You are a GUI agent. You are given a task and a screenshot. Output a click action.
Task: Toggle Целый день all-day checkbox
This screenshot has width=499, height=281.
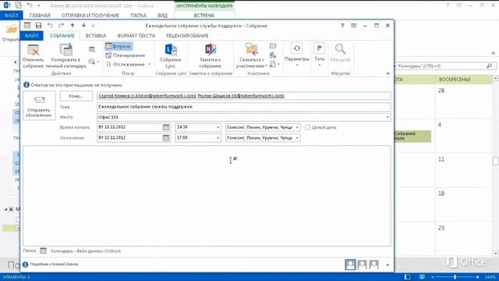pyautogui.click(x=307, y=127)
